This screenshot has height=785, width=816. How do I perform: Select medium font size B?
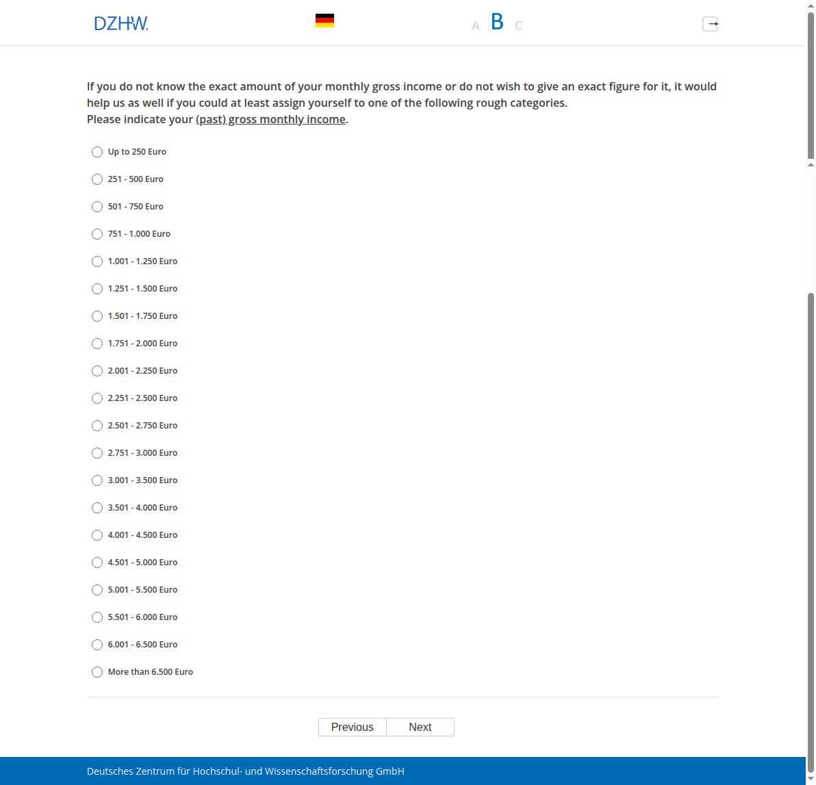(497, 22)
